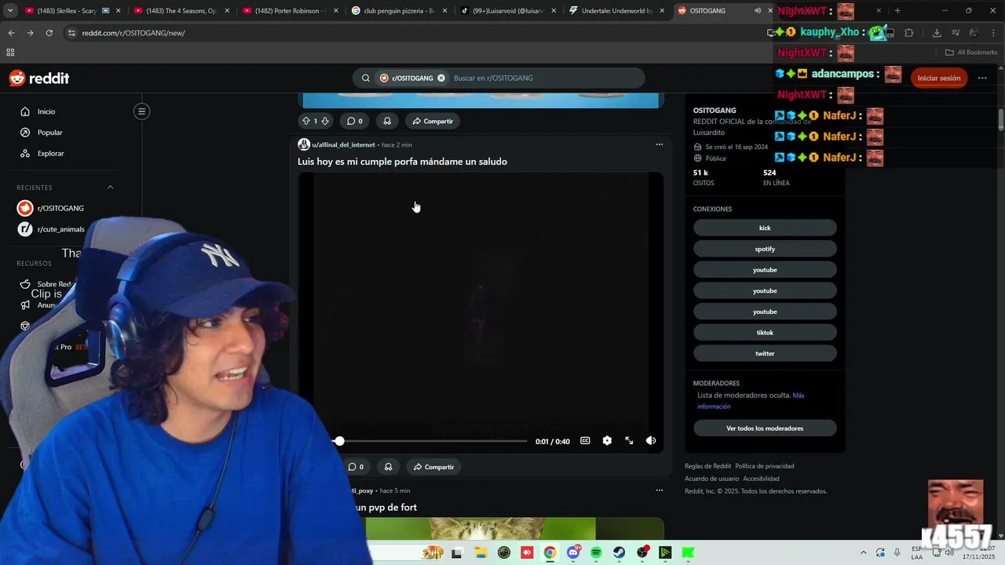Mute the OSITOGANG tab audio
This screenshot has height=565, width=1005.
758,11
